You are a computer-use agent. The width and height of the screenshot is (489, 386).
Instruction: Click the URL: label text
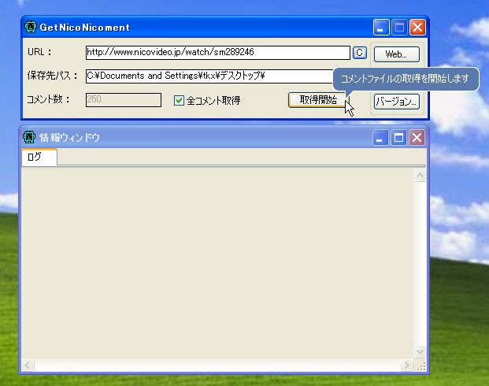coord(39,52)
